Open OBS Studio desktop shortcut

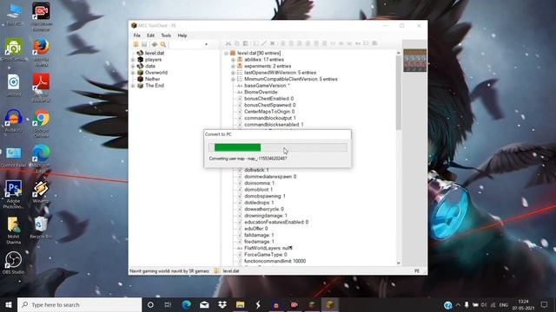tap(14, 263)
